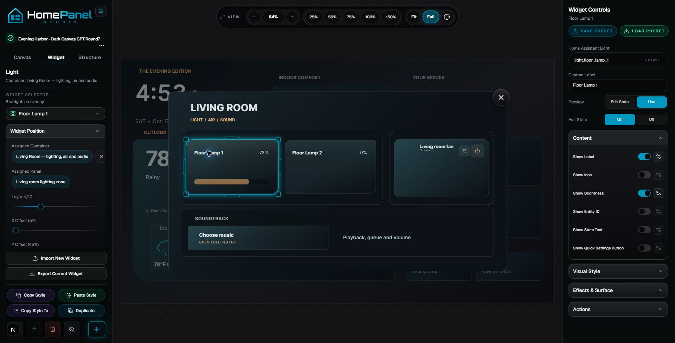Open Show Entity ID settings icon
675x343 pixels.
(x=658, y=211)
